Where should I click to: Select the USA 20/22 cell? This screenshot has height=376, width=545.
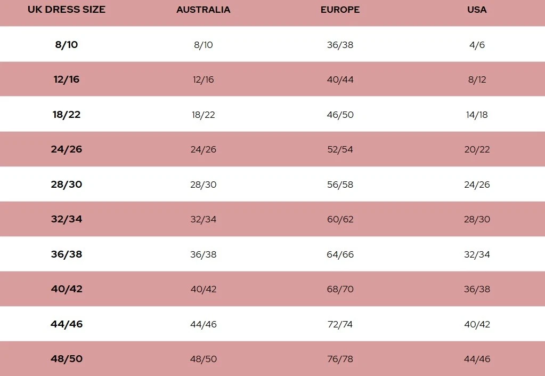[477, 149]
